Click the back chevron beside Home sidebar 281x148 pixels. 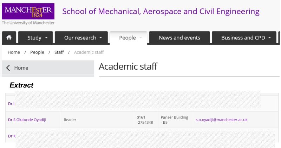[x=8, y=68]
